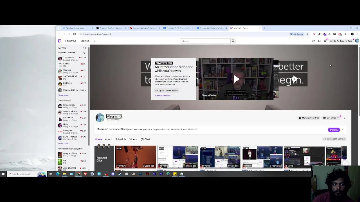Screen dimensions: 360x202
Task: Switch to Pompeo Website Page Template tab
Action: click(211, 28)
